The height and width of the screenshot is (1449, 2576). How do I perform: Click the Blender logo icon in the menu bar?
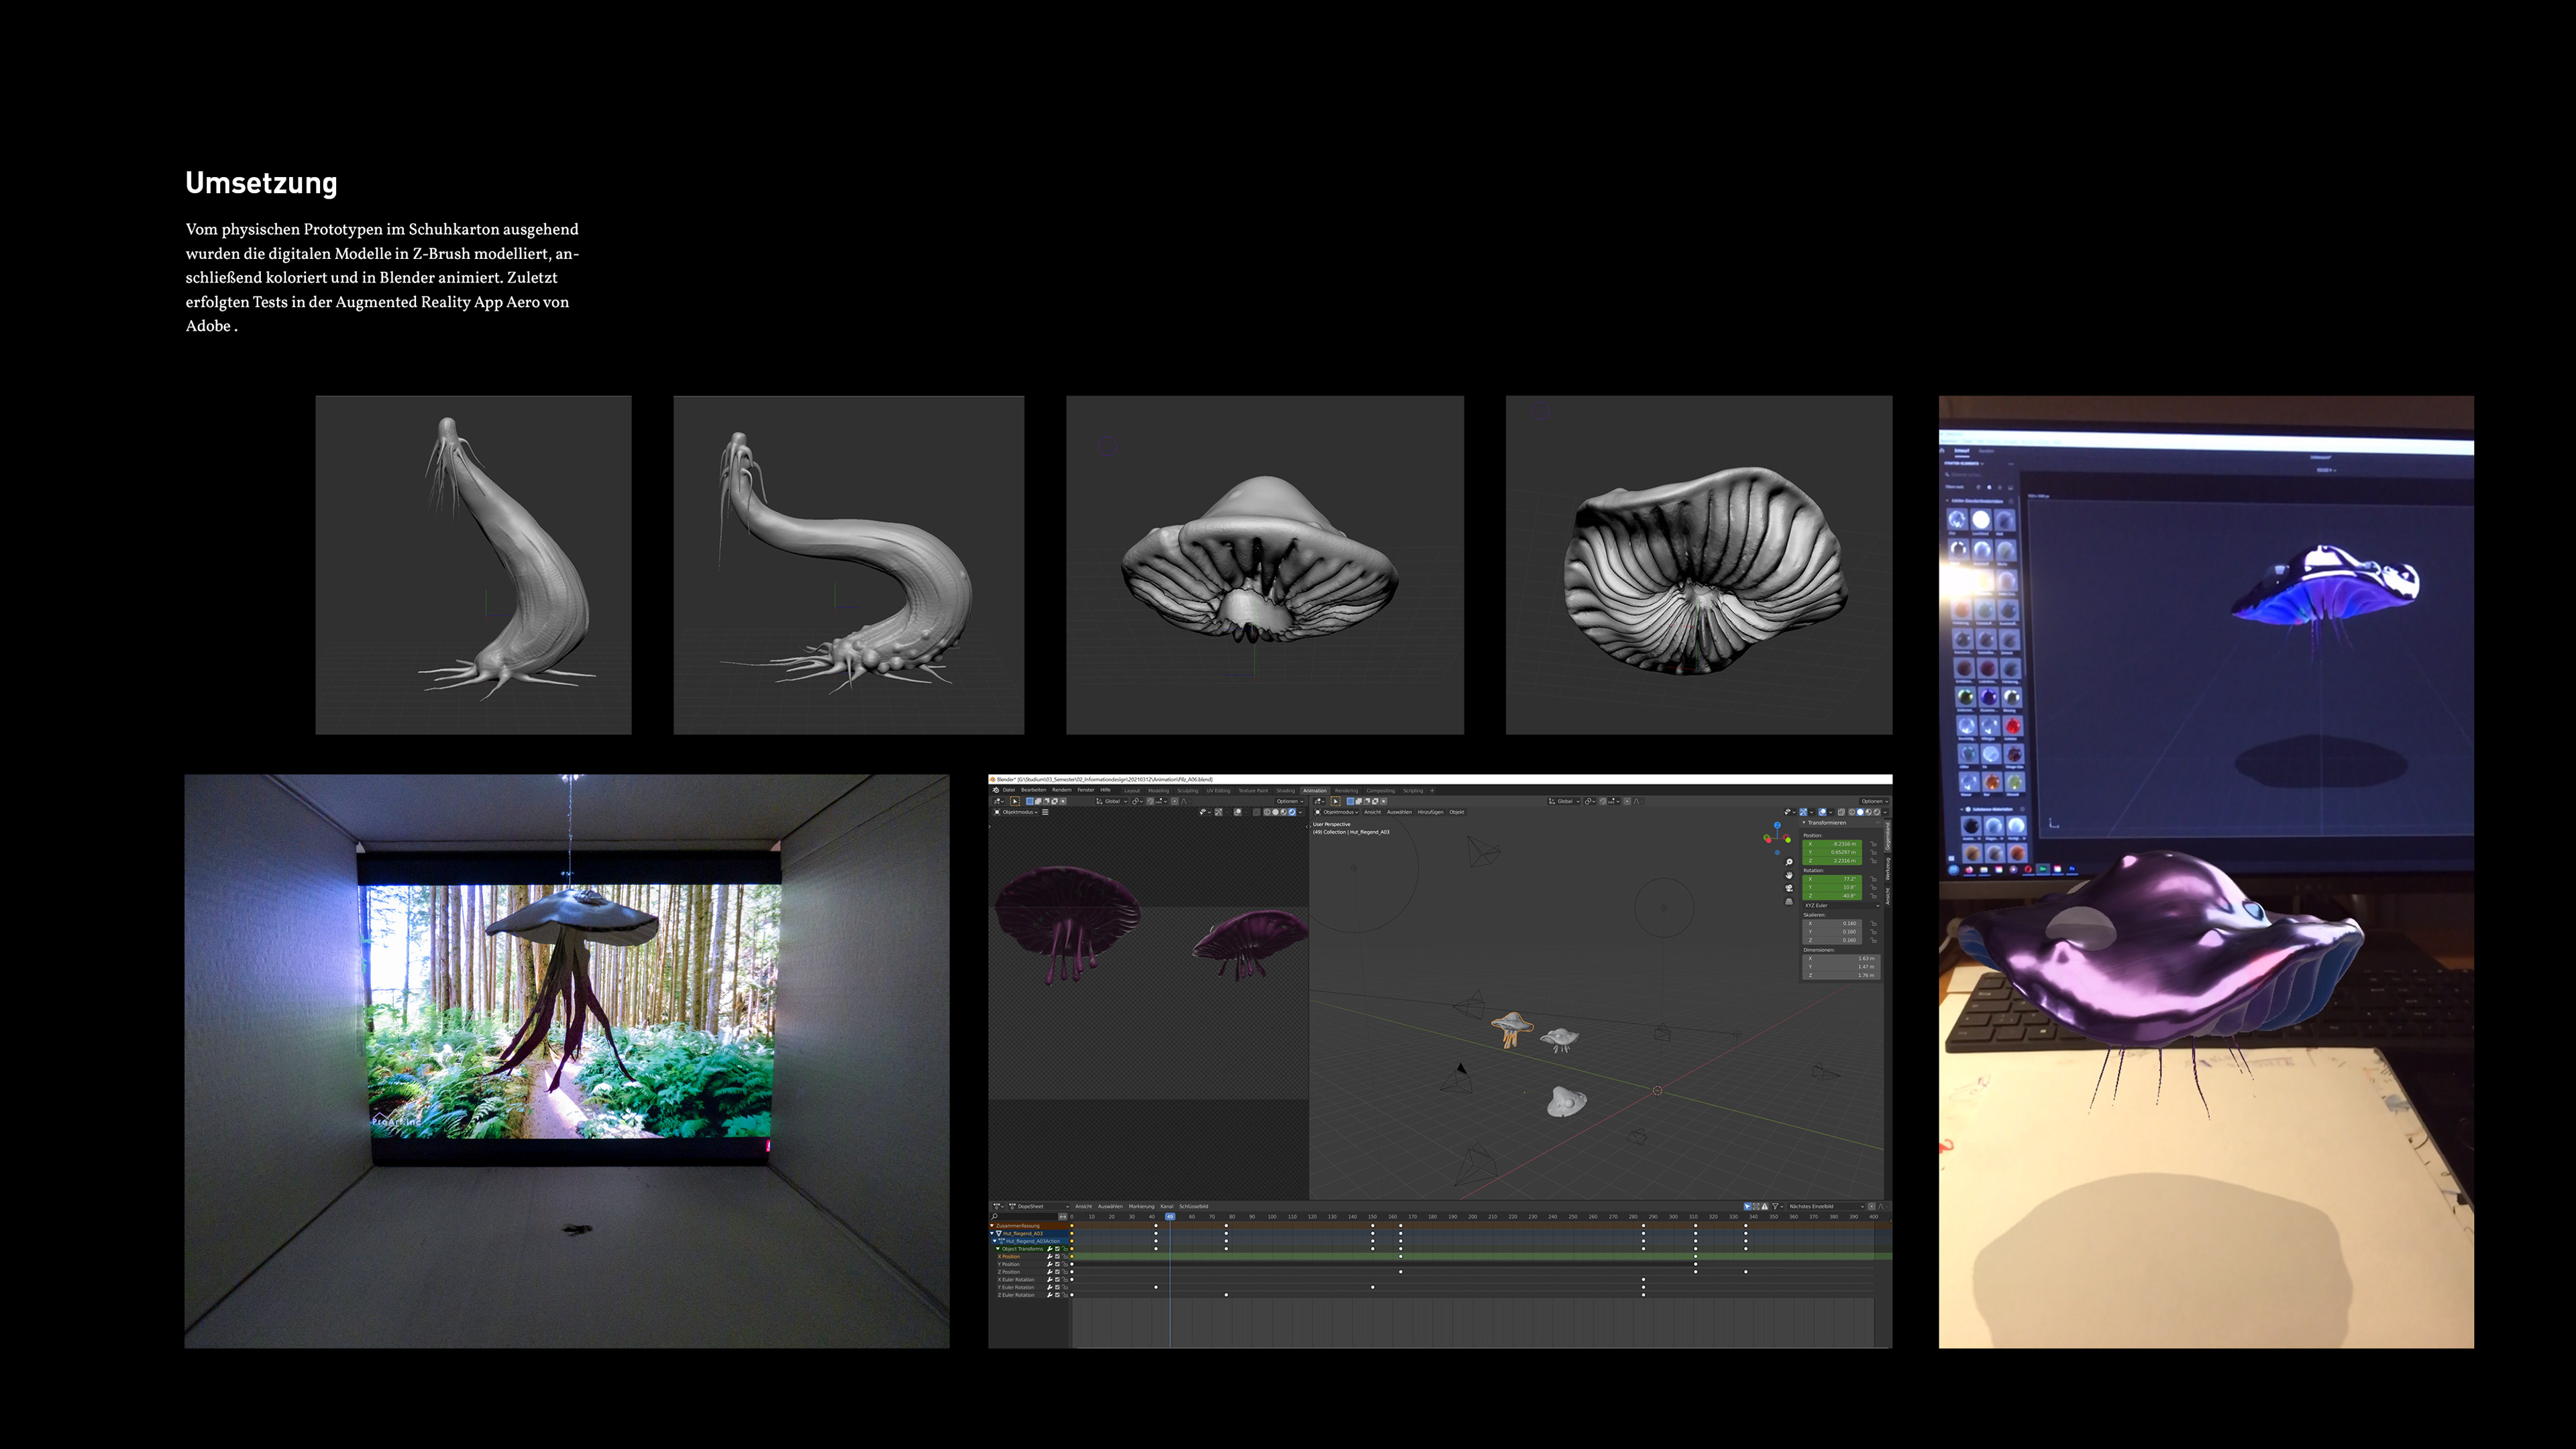coord(996,790)
